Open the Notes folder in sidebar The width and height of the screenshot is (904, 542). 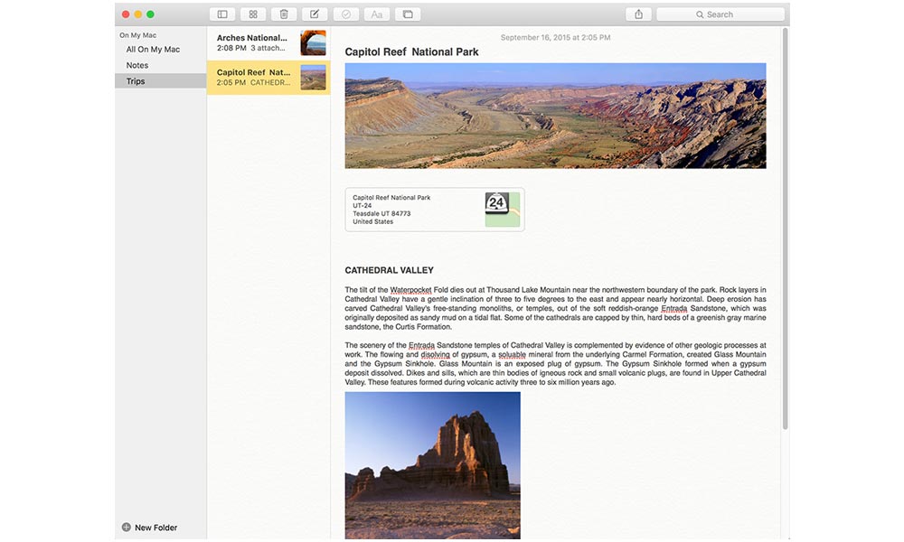tap(137, 65)
